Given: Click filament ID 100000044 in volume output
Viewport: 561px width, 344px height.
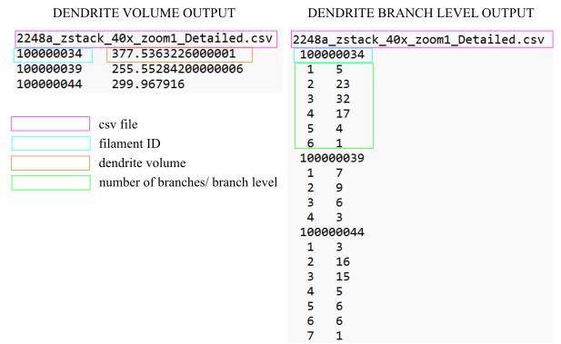Looking at the screenshot, I should point(49,84).
